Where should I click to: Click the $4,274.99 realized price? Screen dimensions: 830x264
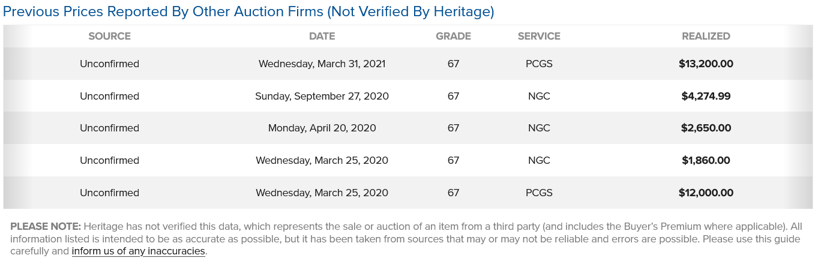click(706, 96)
